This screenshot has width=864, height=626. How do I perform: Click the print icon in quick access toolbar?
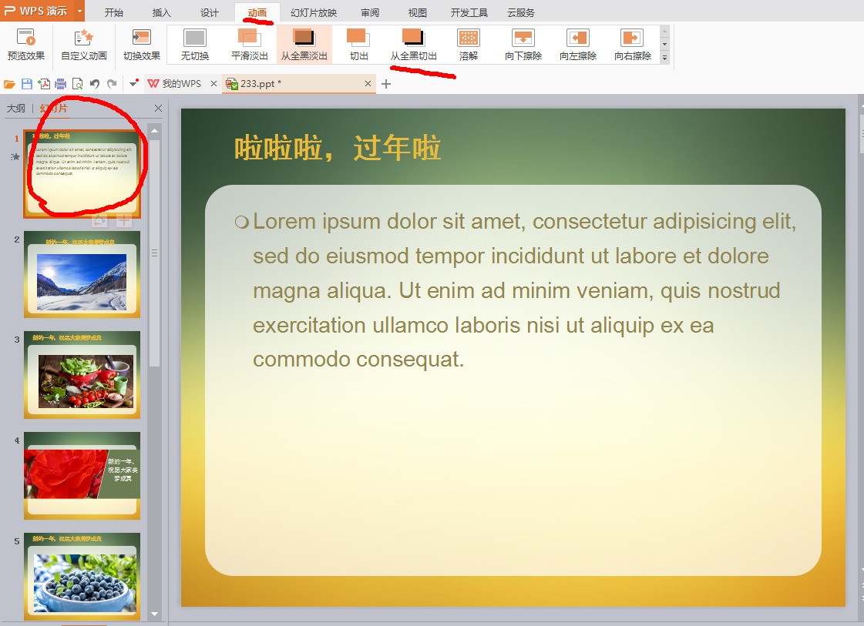tap(60, 84)
